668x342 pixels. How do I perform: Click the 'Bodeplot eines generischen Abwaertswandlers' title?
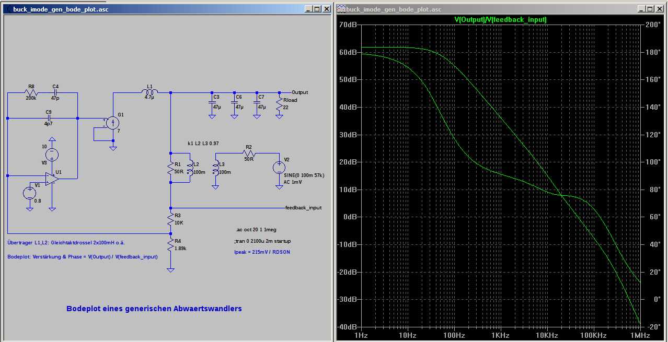[154, 309]
